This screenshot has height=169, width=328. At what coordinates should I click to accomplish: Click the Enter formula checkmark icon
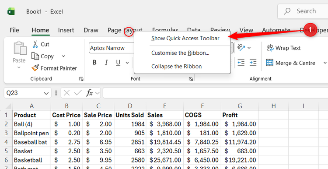[78, 93]
